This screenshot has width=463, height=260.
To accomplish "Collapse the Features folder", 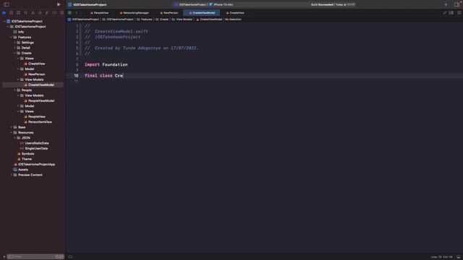I will [x=12, y=37].
